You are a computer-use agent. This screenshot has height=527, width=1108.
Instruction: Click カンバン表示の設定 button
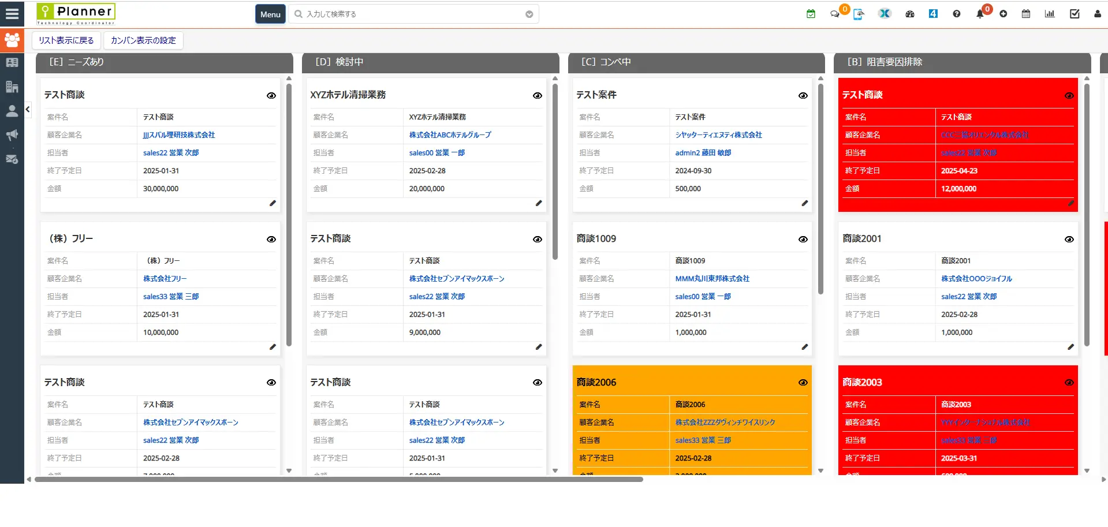(x=143, y=40)
